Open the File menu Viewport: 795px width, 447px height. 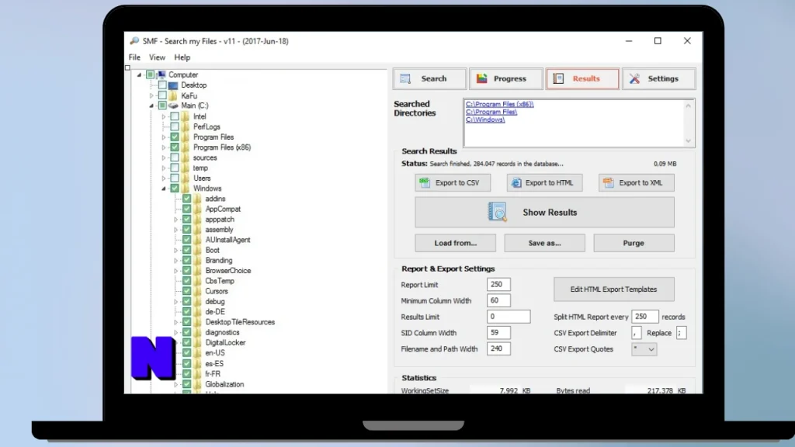click(134, 57)
